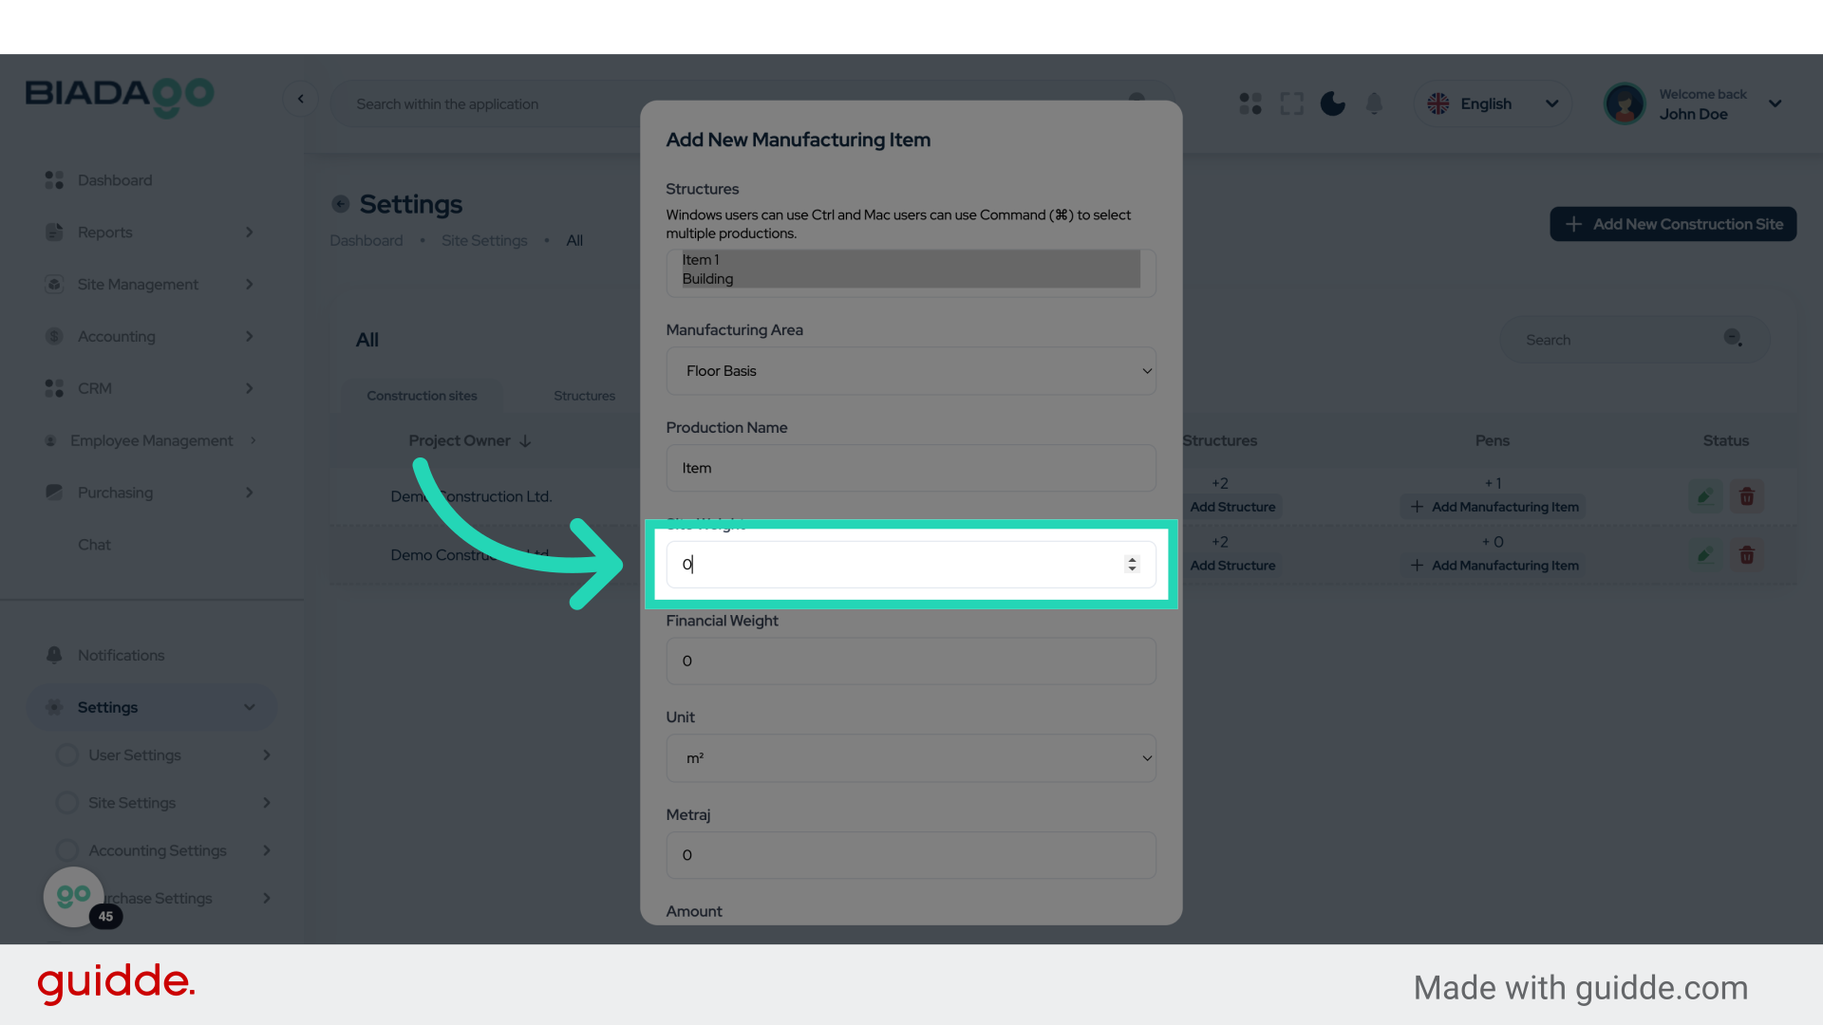Click the notifications bell icon
Screen dimensions: 1823x1025
[1374, 103]
